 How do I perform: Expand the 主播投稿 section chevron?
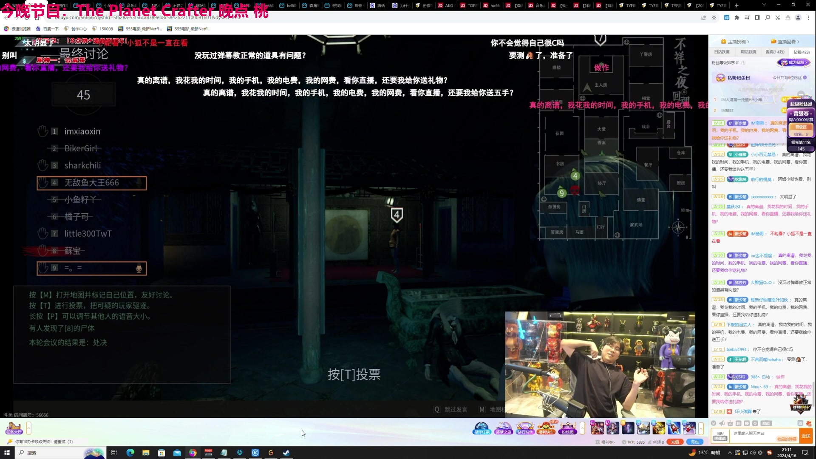click(748, 42)
